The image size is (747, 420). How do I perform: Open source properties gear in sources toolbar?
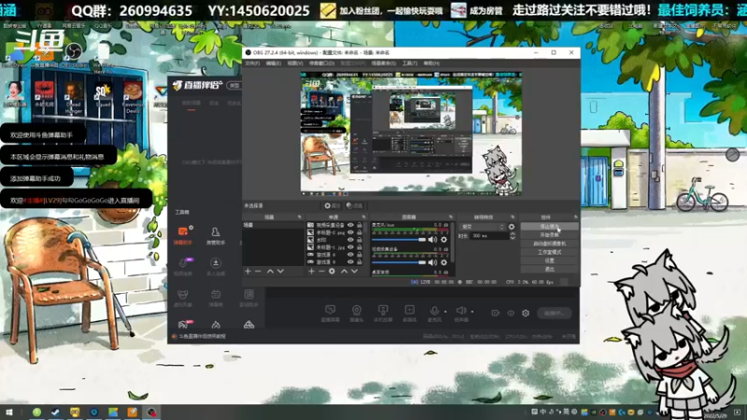pyautogui.click(x=332, y=271)
